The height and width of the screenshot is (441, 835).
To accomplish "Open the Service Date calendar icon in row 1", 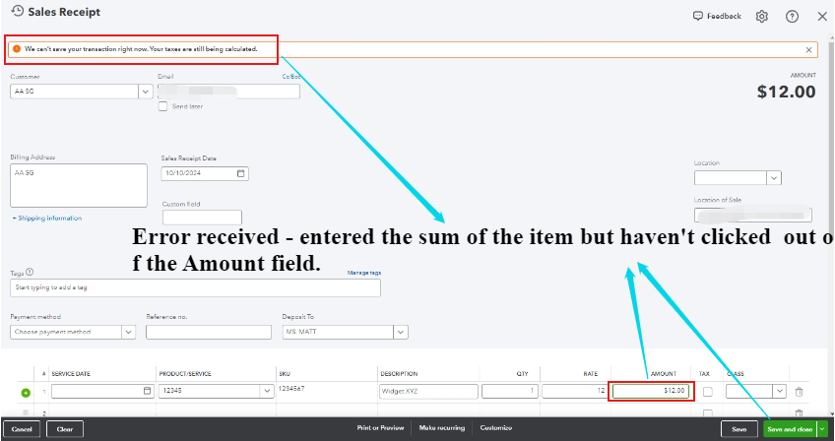I will (x=147, y=391).
